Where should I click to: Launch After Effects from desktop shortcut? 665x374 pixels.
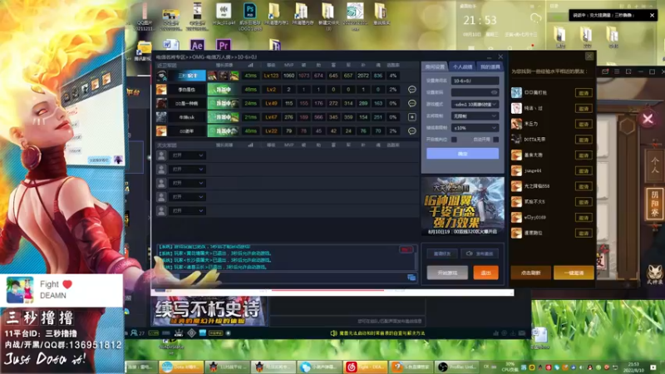tap(197, 45)
